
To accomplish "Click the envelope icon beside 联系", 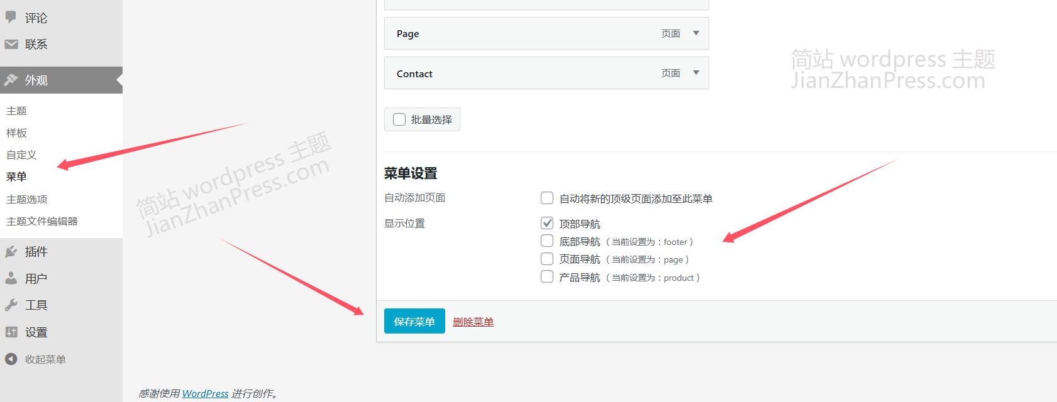I will (x=11, y=44).
